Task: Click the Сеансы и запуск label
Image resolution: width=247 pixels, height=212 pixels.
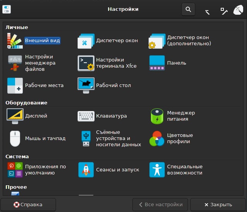Action: (117, 170)
